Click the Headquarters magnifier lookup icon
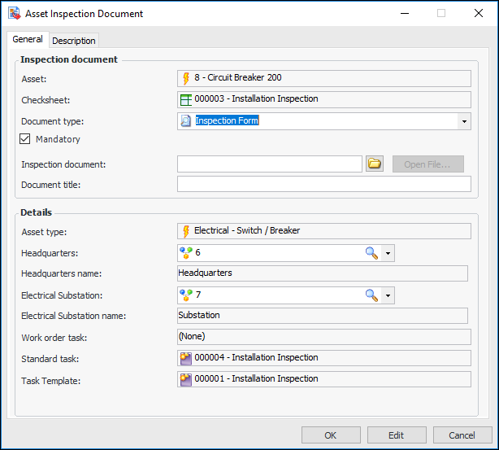The height and width of the screenshot is (450, 499). coord(371,253)
